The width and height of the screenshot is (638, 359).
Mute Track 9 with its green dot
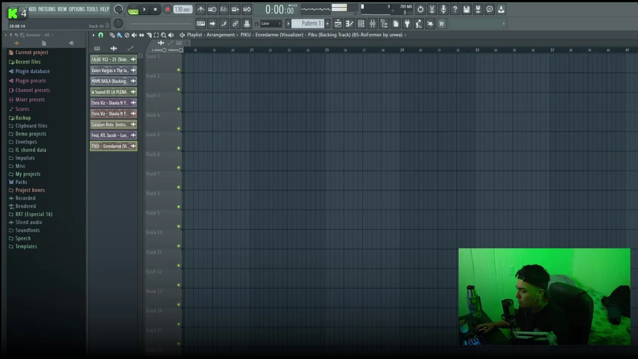click(x=178, y=226)
